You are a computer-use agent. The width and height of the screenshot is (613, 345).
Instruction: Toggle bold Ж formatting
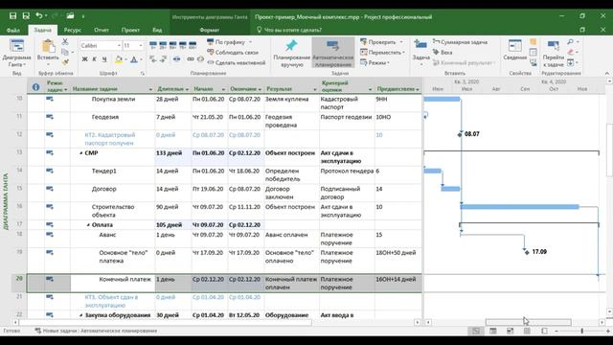[x=84, y=59]
